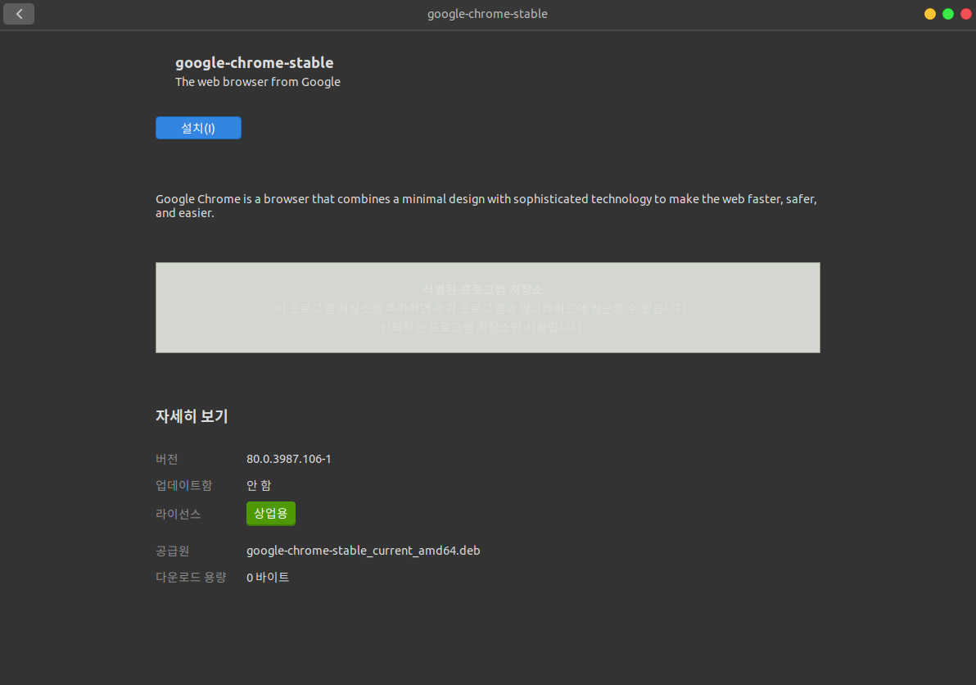Viewport: 976px width, 685px height.
Task: Maximize window with the green circle button
Action: pos(948,14)
